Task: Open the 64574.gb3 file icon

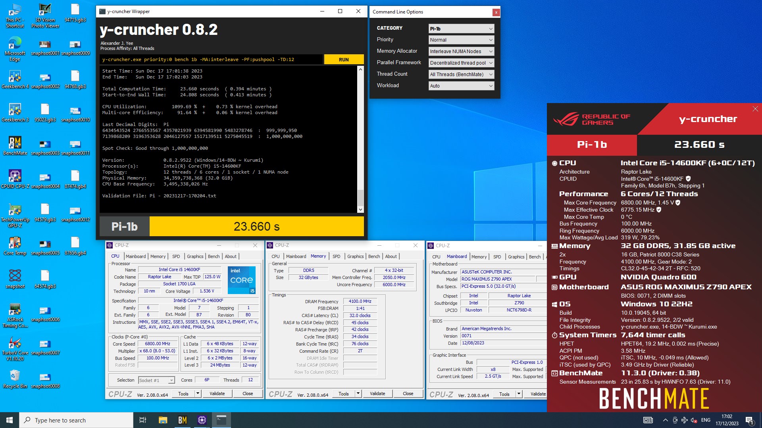Action: pyautogui.click(x=45, y=279)
